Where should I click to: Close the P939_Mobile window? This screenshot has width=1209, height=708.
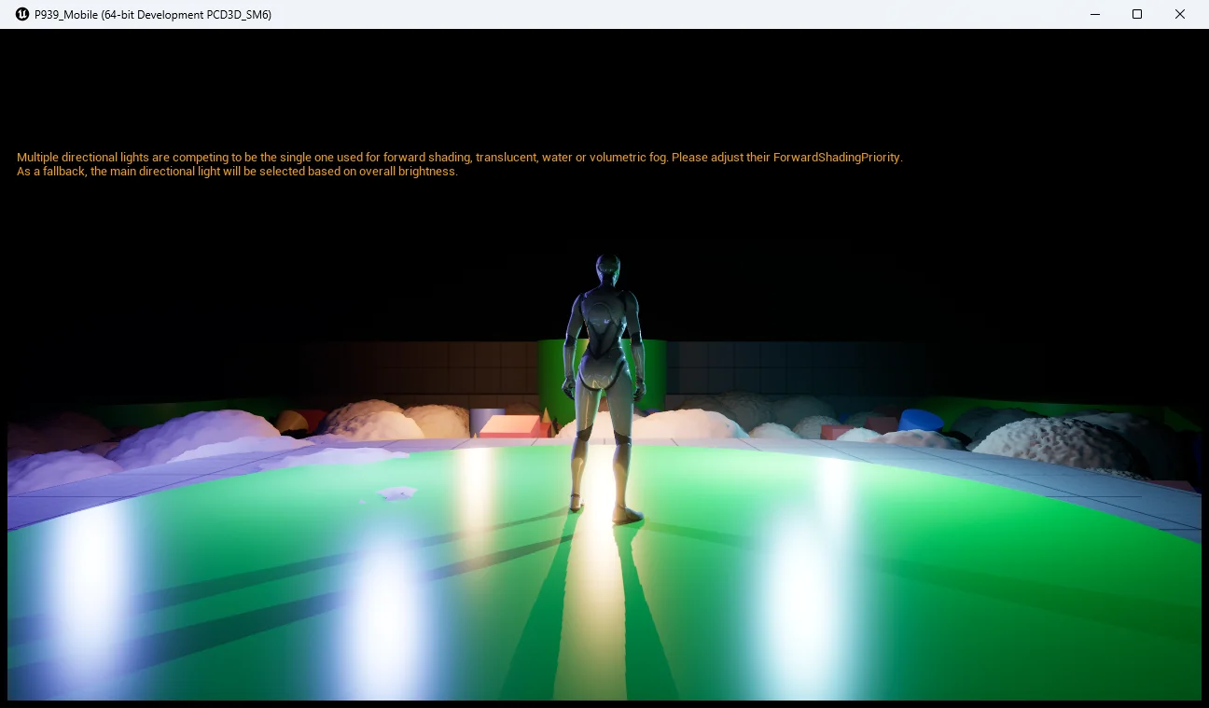pos(1180,14)
